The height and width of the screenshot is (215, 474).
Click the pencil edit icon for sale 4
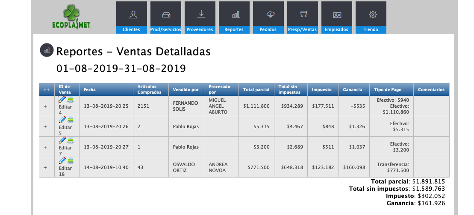[x=62, y=100]
